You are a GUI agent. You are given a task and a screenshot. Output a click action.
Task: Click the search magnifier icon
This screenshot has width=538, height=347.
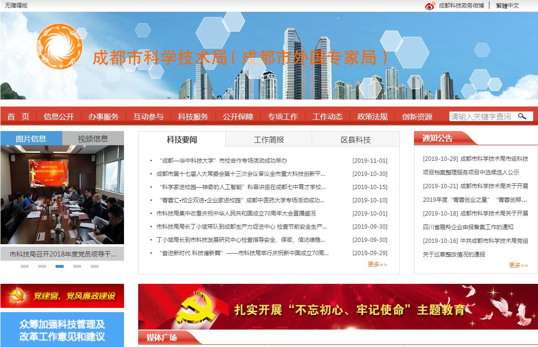coord(522,116)
